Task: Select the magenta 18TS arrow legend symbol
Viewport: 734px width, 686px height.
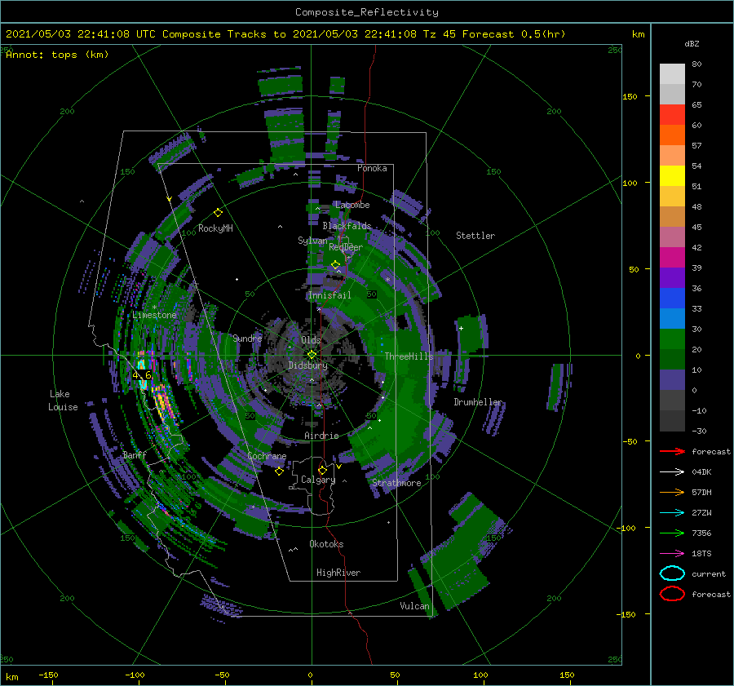Action: coord(672,554)
